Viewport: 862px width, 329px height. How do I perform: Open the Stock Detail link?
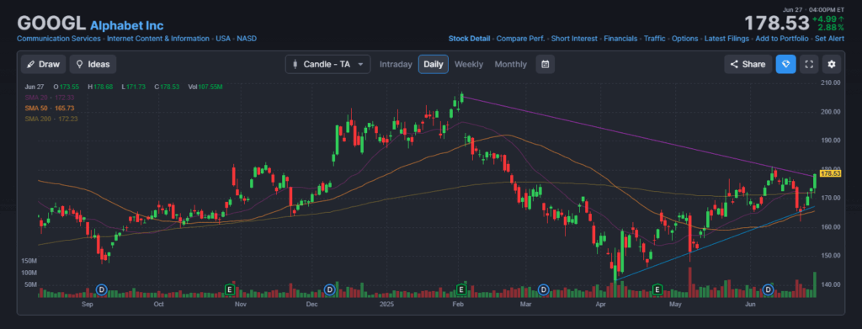[x=469, y=39]
